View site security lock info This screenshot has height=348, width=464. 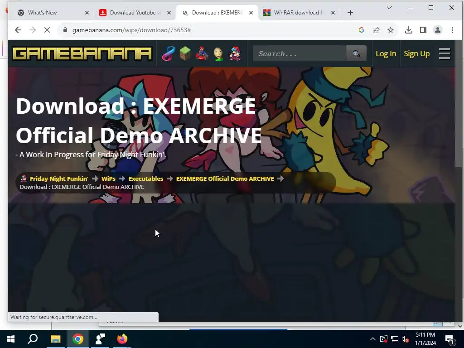click(x=65, y=30)
